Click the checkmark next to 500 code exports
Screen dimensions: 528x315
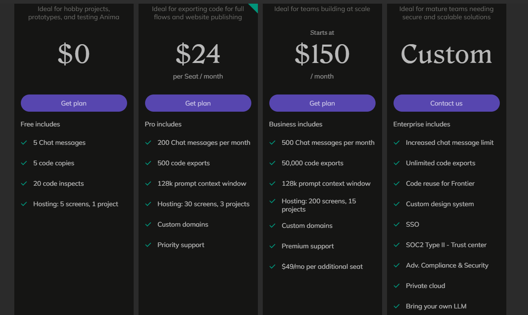pos(148,163)
